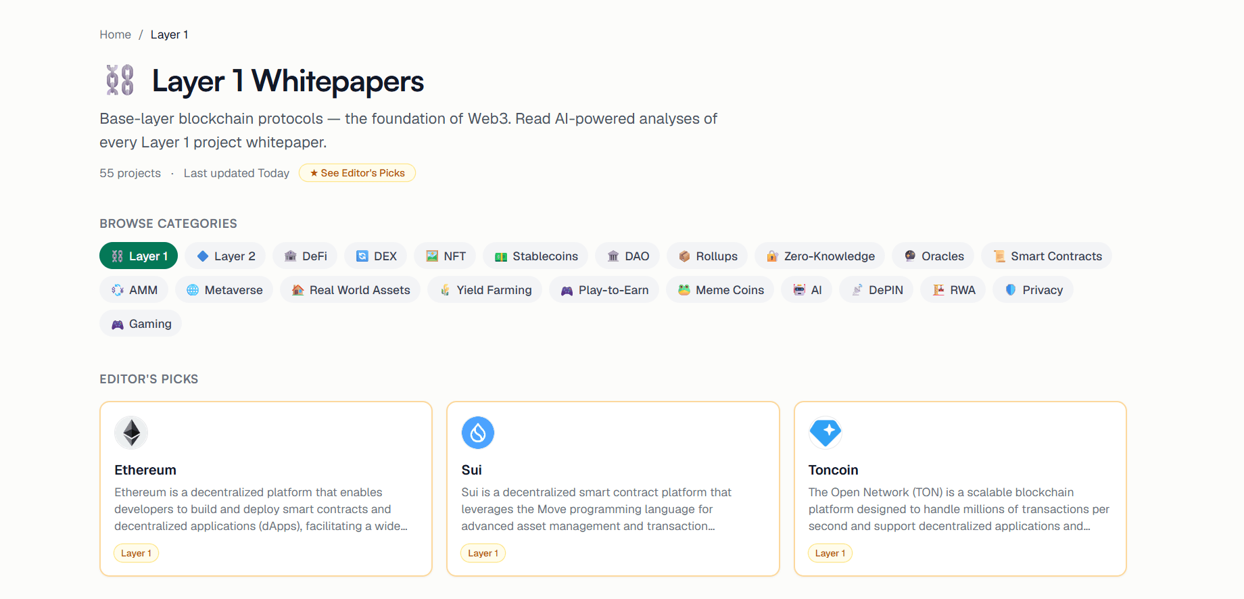Click the Layer 1 breadcrumb item
Viewport: 1244px width, 599px height.
(x=170, y=34)
